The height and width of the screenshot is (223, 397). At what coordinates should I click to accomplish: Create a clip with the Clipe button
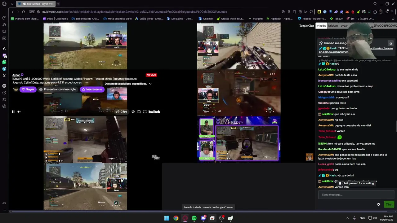coord(122,112)
